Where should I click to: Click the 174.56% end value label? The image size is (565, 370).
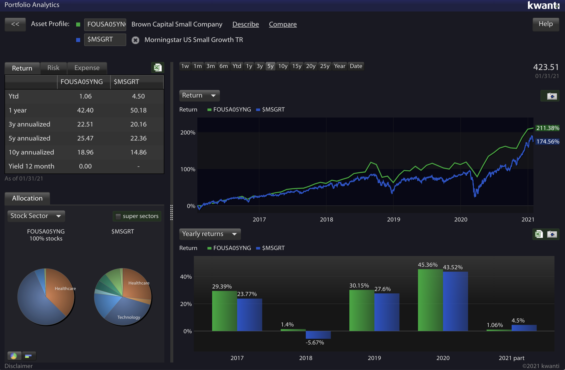(x=547, y=141)
